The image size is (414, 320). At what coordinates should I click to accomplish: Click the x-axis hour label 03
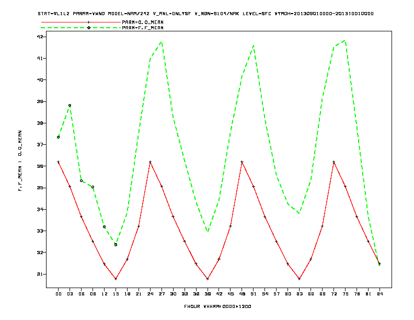70,294
